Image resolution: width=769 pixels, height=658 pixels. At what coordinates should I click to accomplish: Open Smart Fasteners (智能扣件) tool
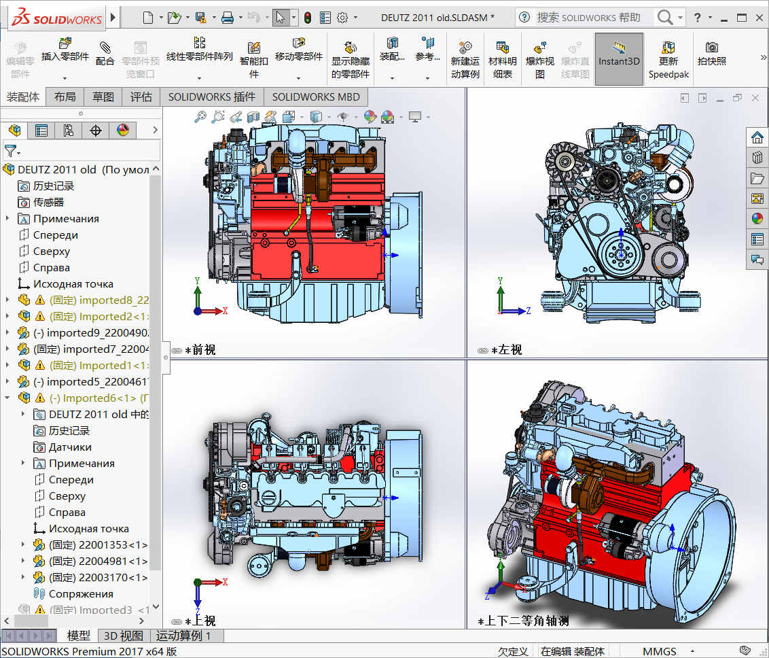click(254, 48)
